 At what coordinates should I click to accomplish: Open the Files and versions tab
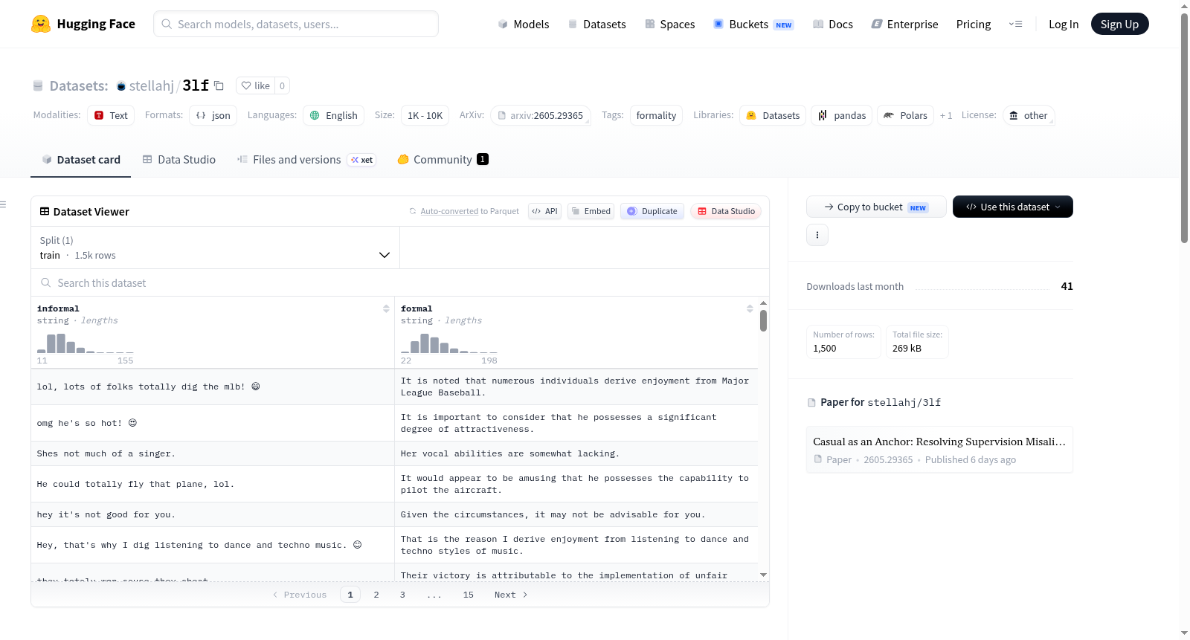pyautogui.click(x=306, y=159)
